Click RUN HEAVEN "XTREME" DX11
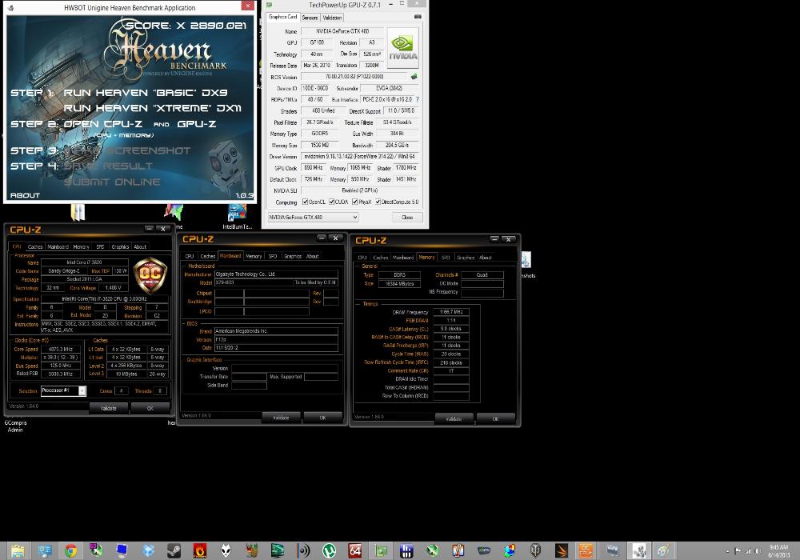 [153, 108]
